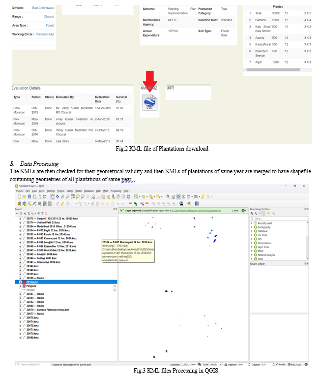Click the red 2016part2 layer color swatch
Image resolution: width=323 pixels, height=378 pixels.
tap(24, 282)
